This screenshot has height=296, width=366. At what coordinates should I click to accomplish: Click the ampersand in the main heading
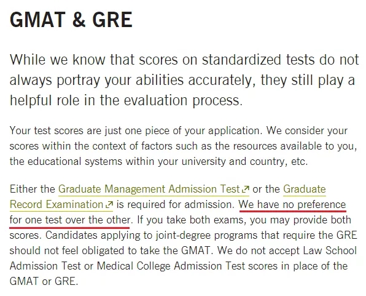pyautogui.click(x=79, y=20)
